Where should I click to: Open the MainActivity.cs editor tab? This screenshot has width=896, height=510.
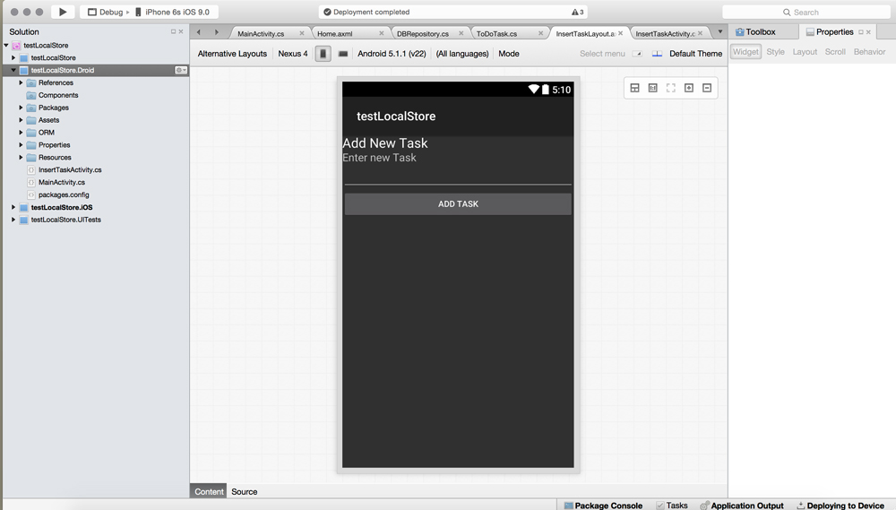click(261, 33)
